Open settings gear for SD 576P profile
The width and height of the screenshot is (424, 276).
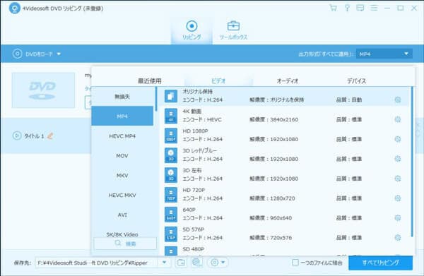coord(397,238)
